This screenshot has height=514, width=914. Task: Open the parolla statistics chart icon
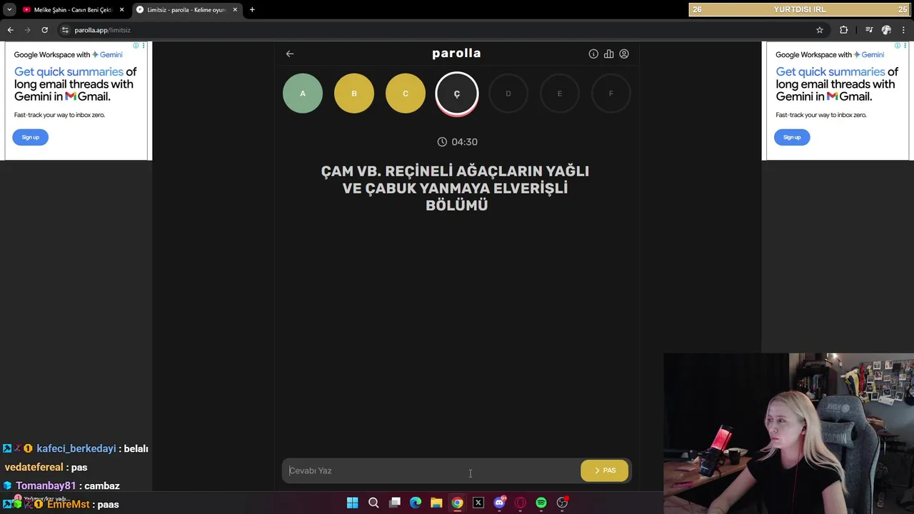pyautogui.click(x=608, y=54)
